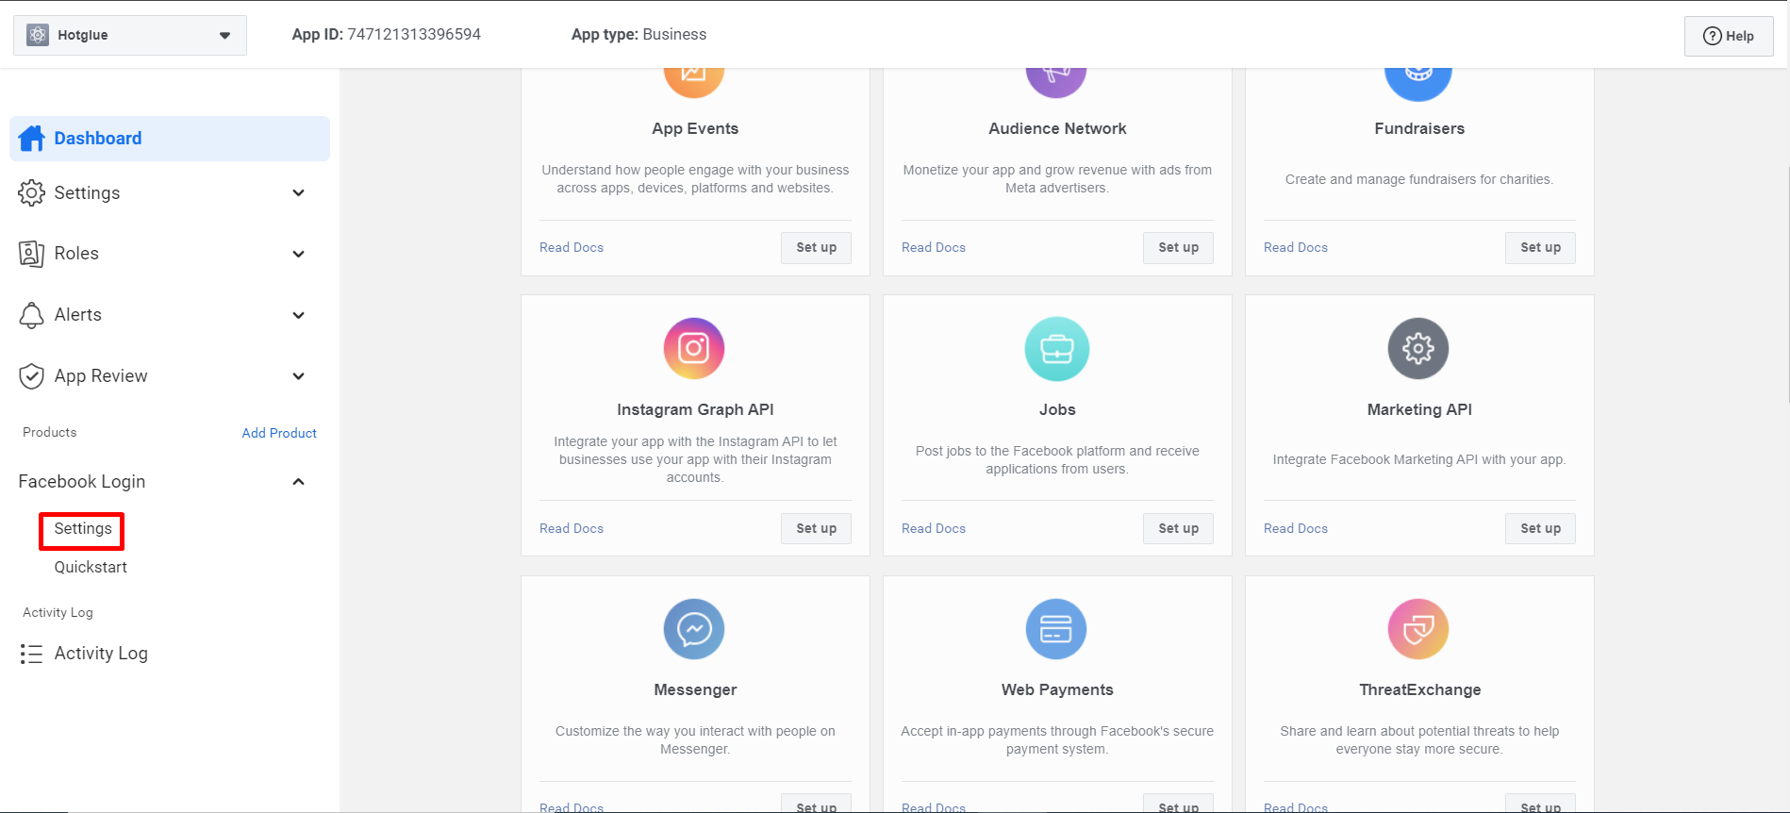
Task: Click the Instagram Graph API icon
Action: pos(694,348)
